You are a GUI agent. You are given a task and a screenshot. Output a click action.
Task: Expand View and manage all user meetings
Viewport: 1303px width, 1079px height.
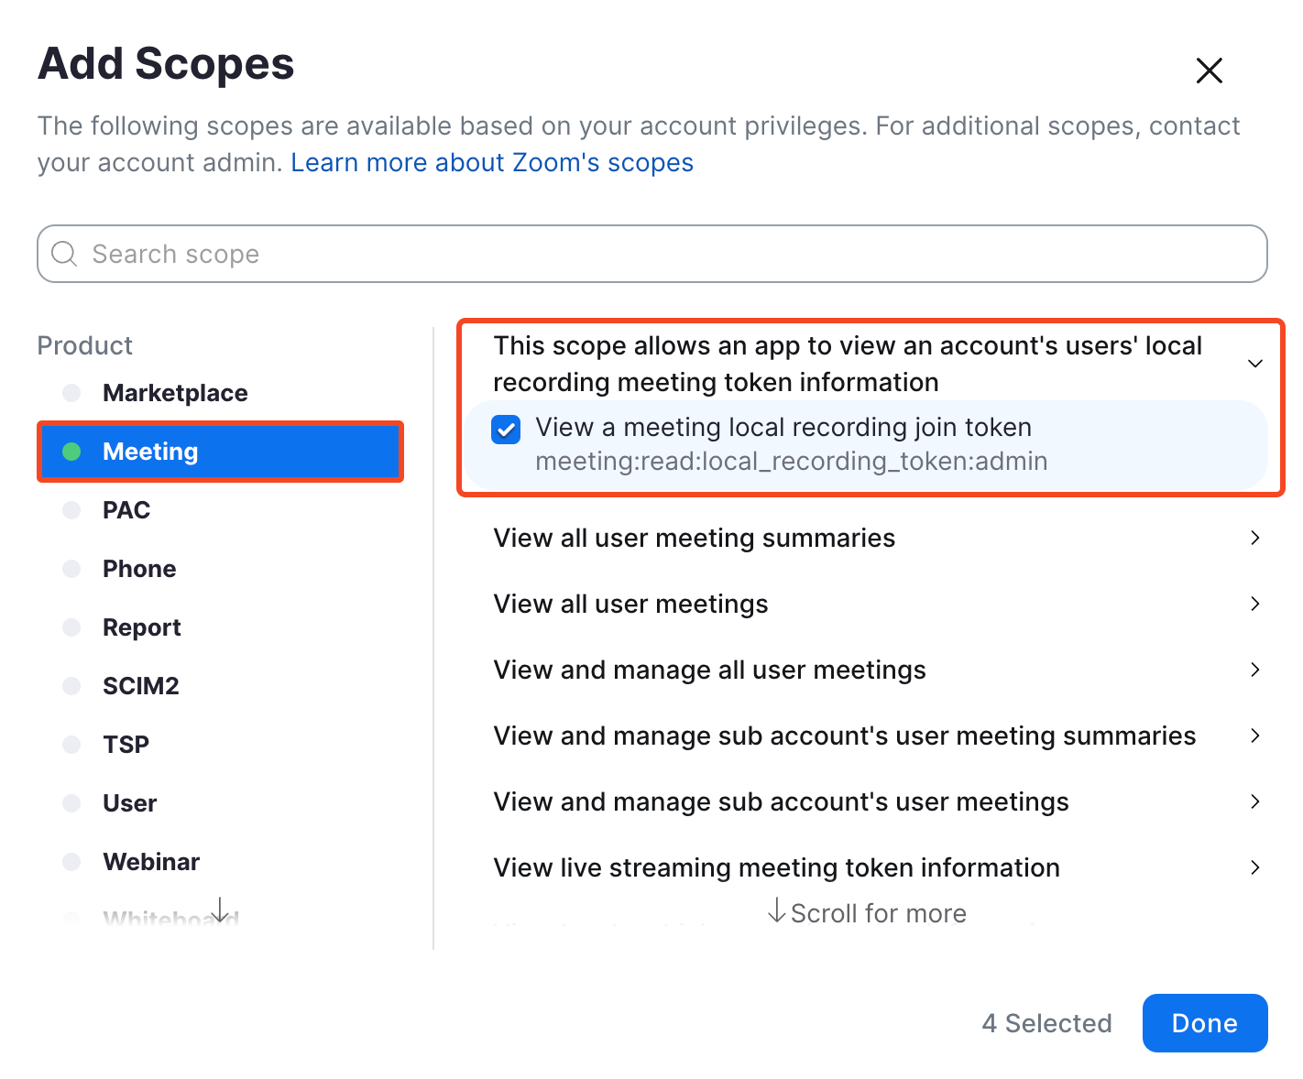(x=1255, y=670)
